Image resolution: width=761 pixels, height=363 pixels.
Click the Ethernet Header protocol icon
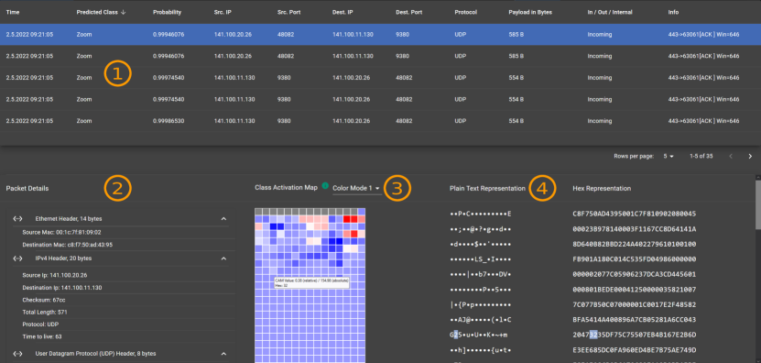click(17, 219)
